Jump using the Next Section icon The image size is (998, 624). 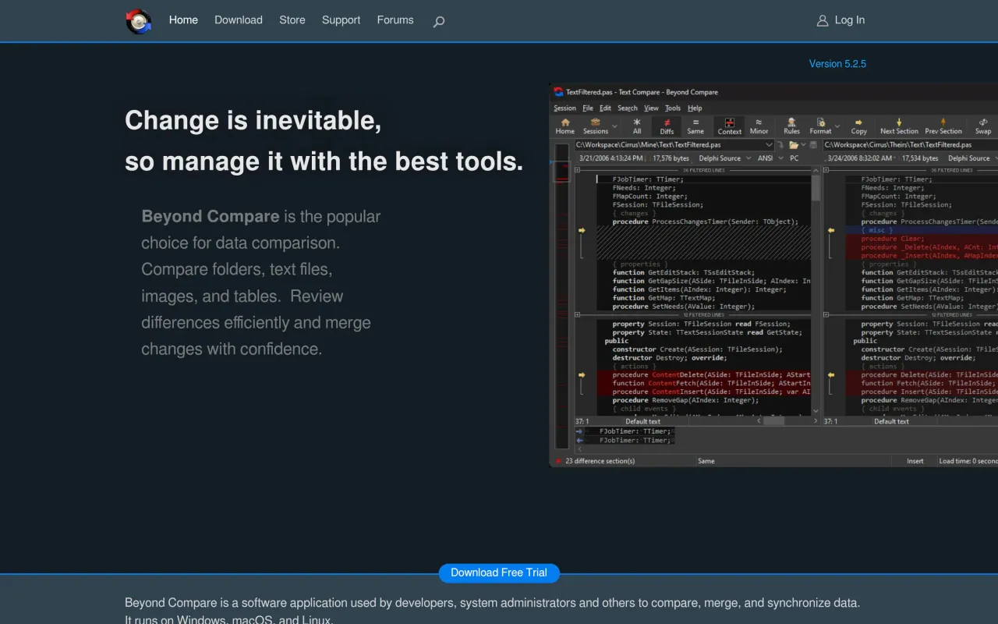pyautogui.click(x=899, y=122)
